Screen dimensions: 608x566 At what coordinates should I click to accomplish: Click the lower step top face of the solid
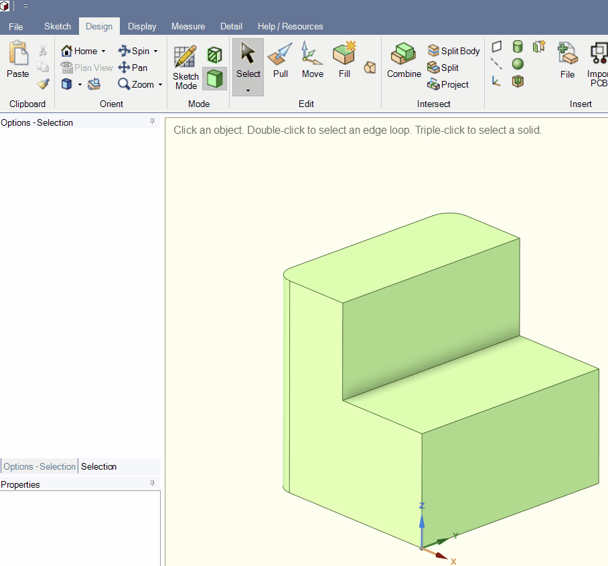[x=471, y=383]
